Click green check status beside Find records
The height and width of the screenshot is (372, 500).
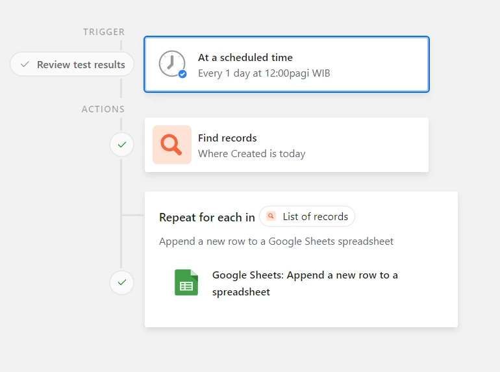(121, 144)
